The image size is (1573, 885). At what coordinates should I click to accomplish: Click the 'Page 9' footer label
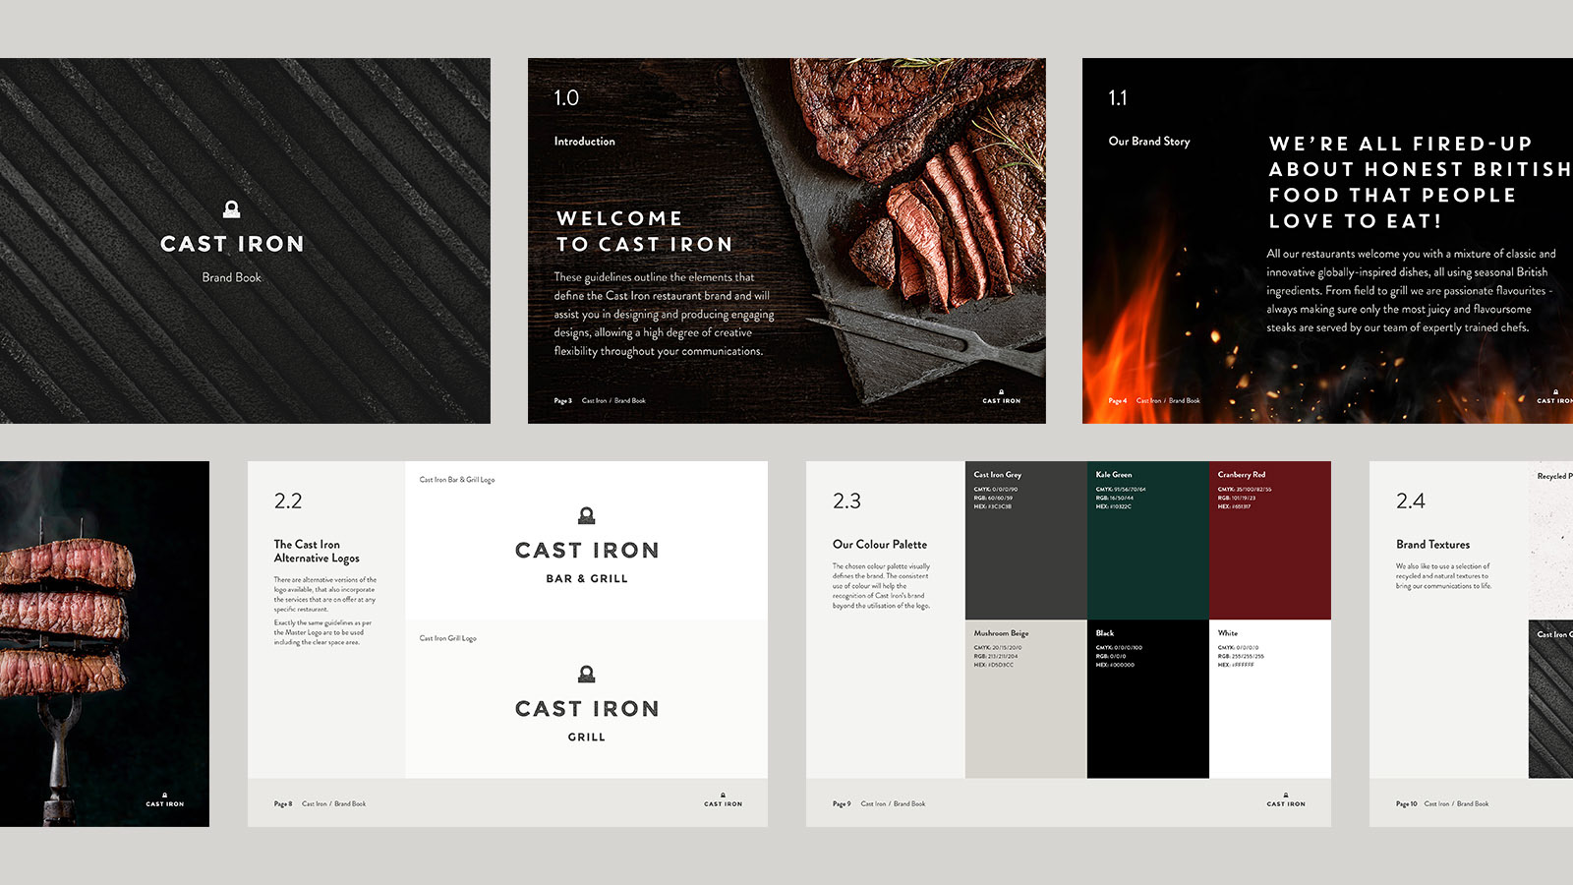842,804
